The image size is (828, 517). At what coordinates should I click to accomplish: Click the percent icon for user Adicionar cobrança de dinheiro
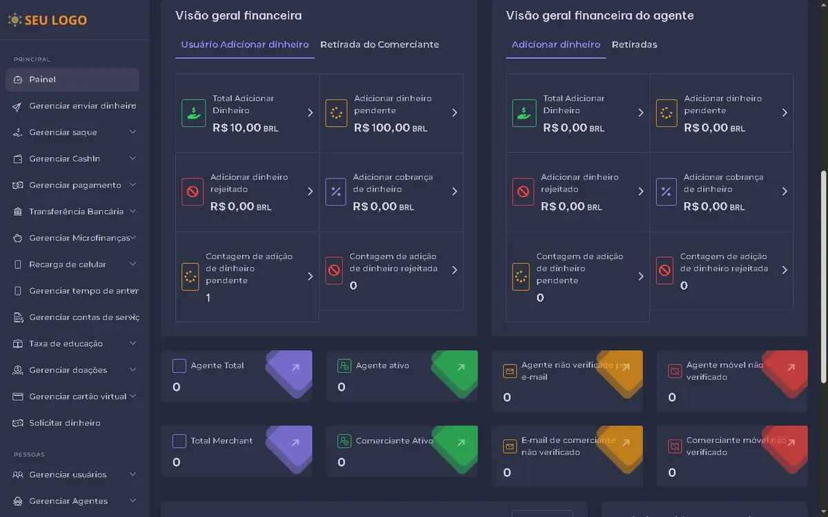336,192
